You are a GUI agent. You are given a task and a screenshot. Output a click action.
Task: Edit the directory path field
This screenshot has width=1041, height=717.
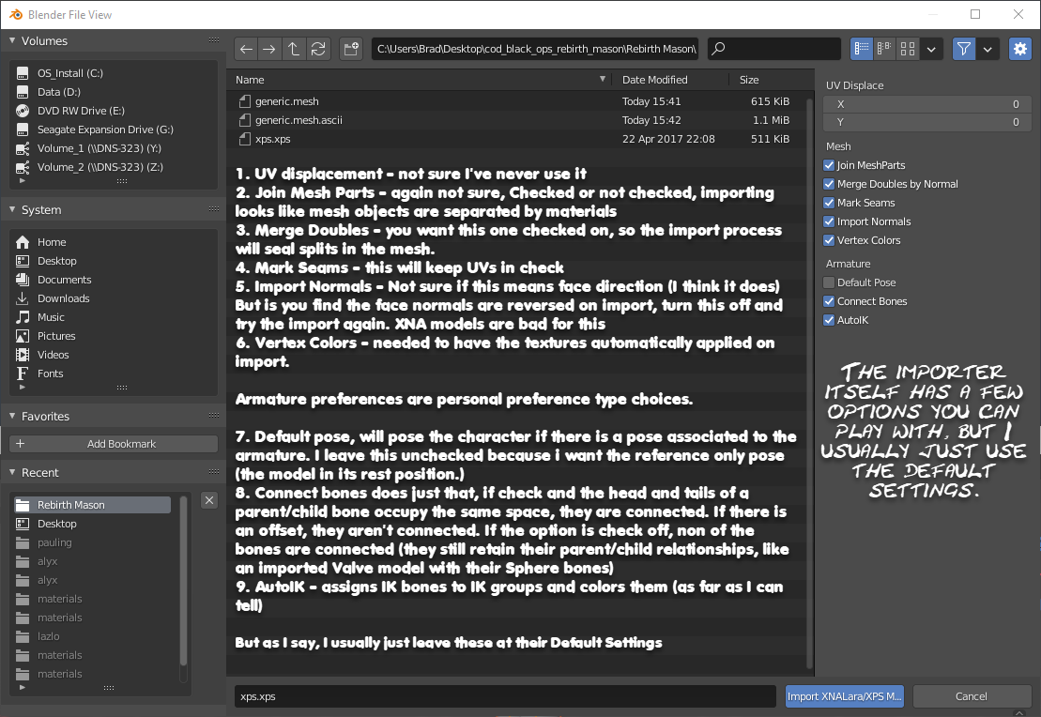pos(535,49)
